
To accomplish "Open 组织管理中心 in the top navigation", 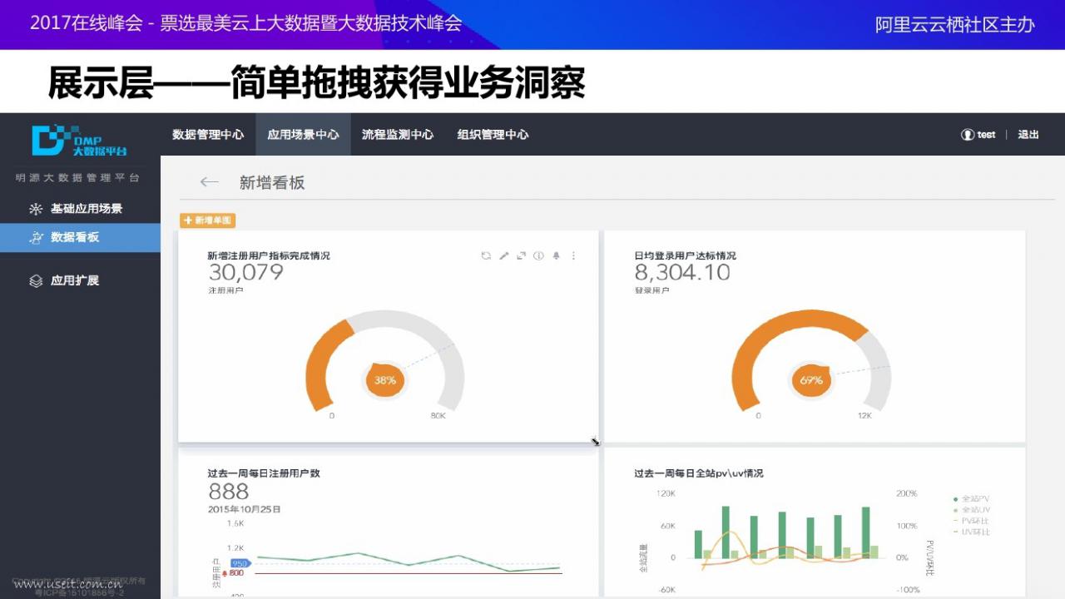I will point(493,135).
